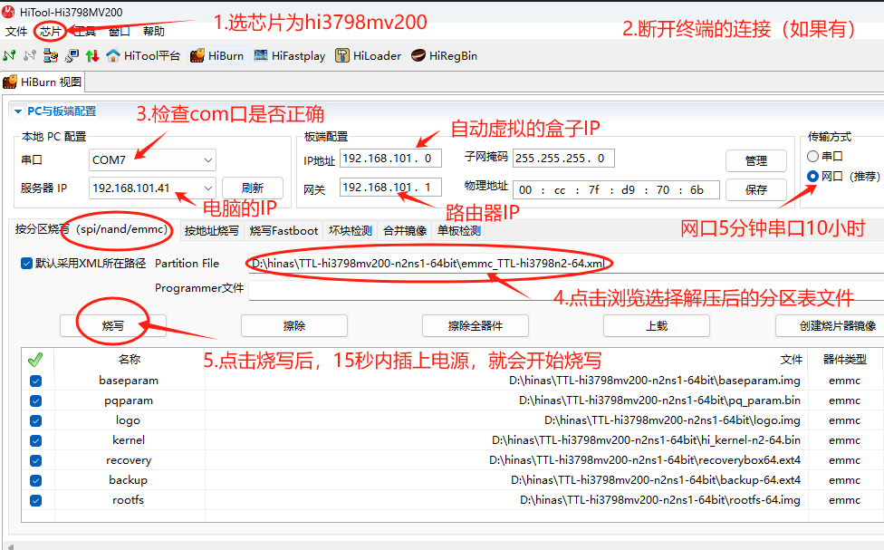The height and width of the screenshot is (550, 884).
Task: Select the 串口 transfer mode radio button
Action: click(812, 156)
